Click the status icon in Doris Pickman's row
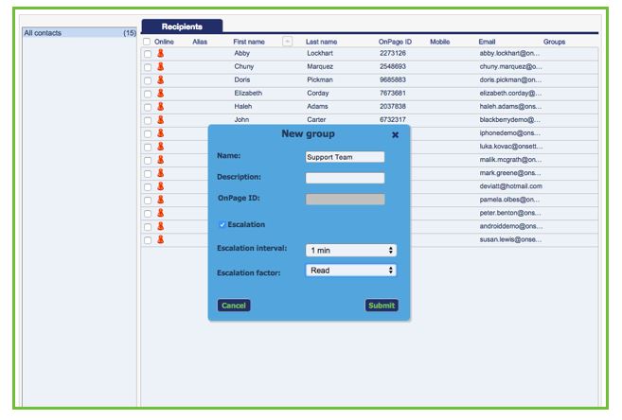Image resolution: width=622 pixels, height=420 pixels. click(161, 79)
